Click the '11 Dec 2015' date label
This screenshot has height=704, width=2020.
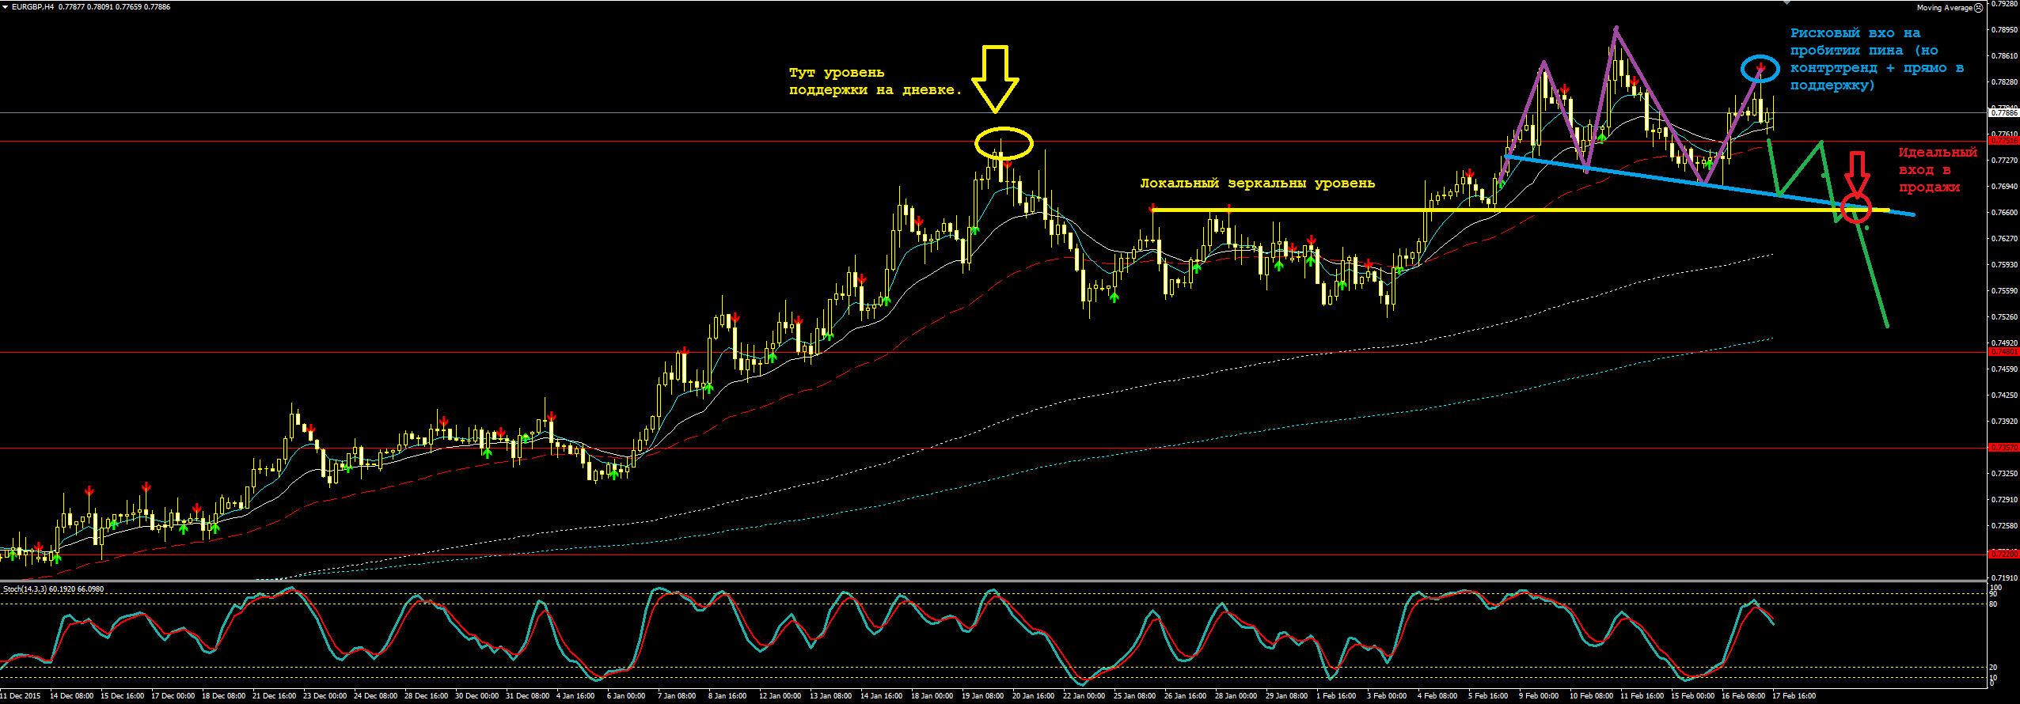[21, 696]
